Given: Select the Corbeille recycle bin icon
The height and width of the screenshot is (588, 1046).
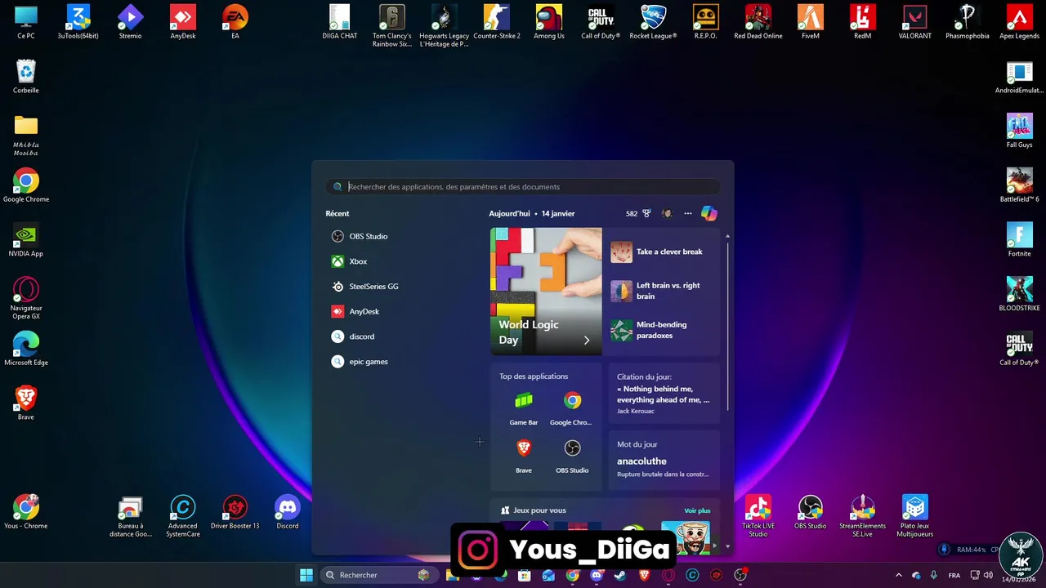Looking at the screenshot, I should 26,77.
